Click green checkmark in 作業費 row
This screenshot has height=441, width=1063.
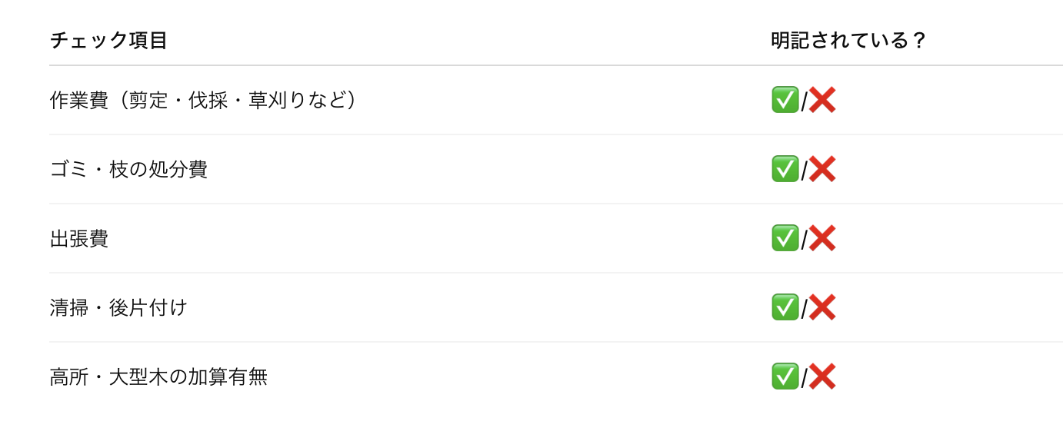[x=785, y=100]
